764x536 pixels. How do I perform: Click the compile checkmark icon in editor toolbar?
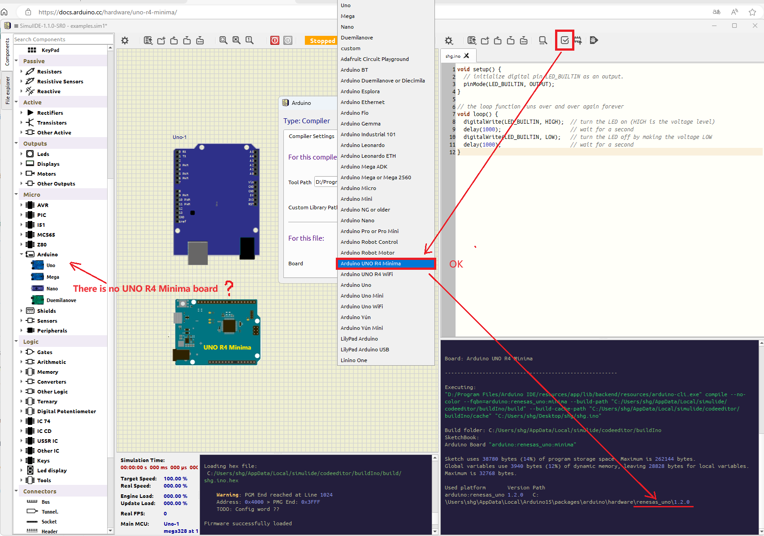tap(564, 40)
